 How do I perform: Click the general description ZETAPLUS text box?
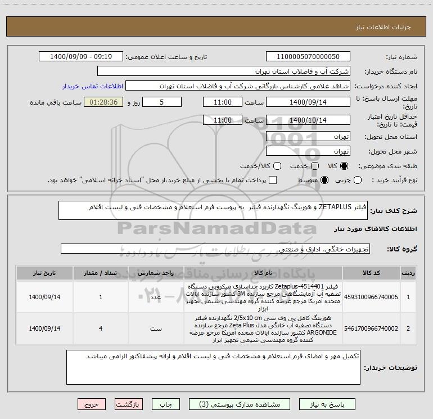point(213,210)
